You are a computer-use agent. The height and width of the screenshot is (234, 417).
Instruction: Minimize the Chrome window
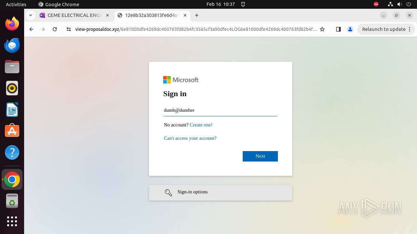[x=383, y=15]
